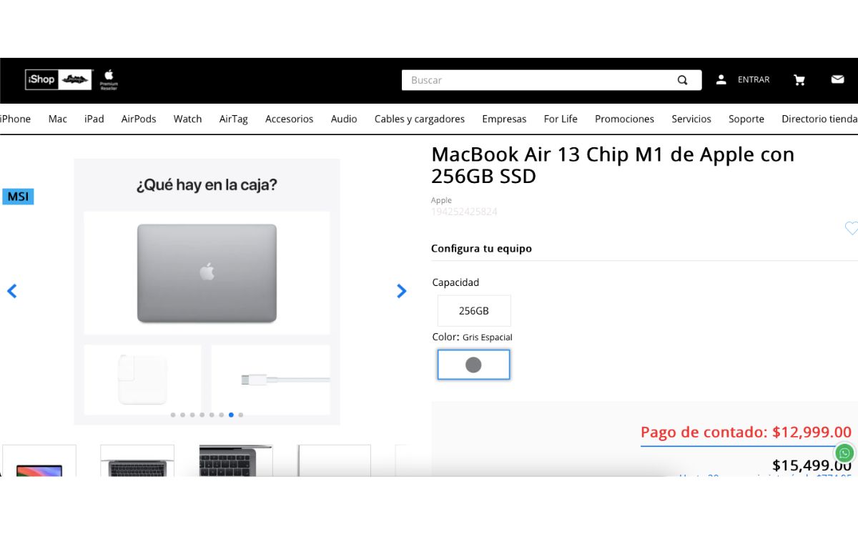Select the last carousel dot
Viewport: 858px width, 534px height.
tap(241, 415)
